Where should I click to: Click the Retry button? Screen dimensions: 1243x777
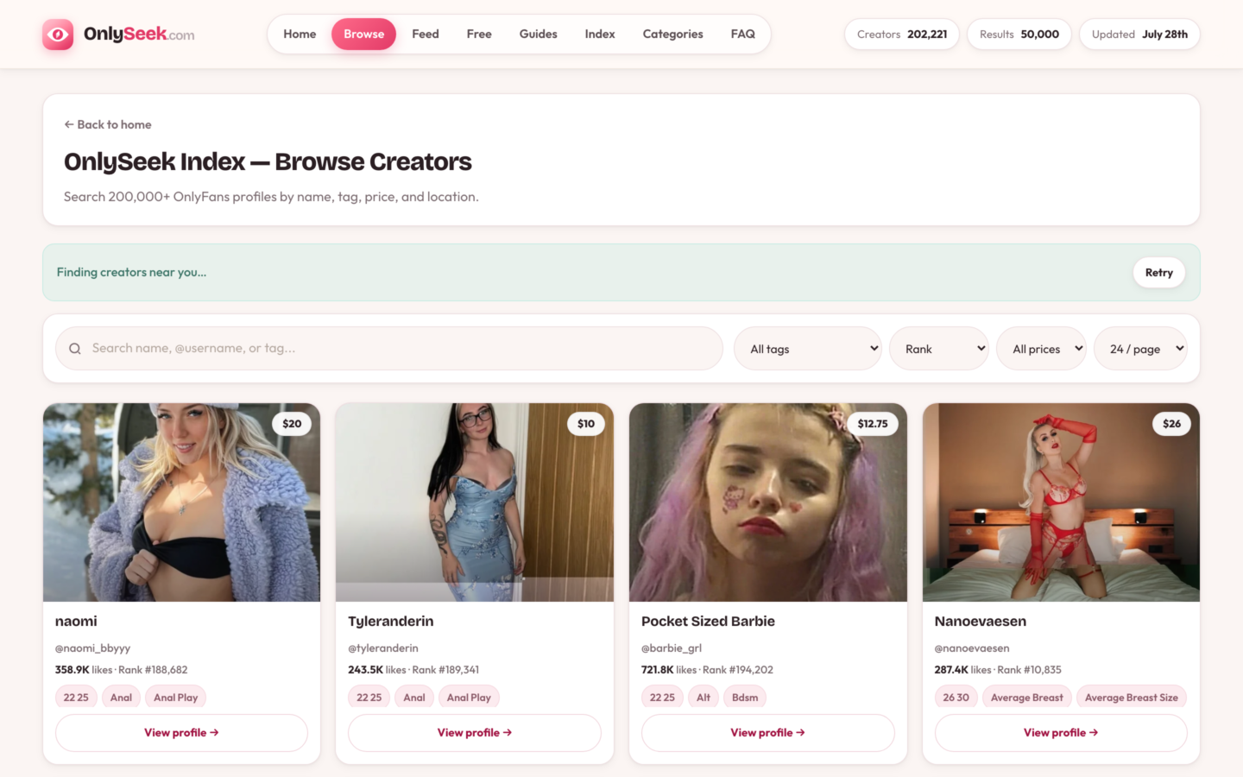(x=1159, y=273)
